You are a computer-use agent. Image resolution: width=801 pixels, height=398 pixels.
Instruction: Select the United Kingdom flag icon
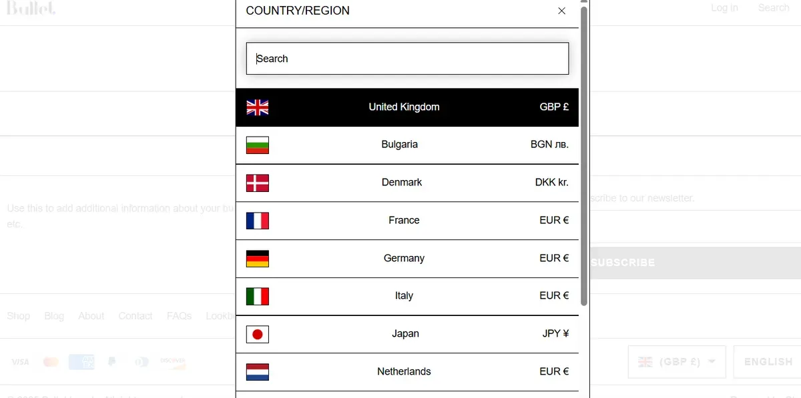[258, 107]
